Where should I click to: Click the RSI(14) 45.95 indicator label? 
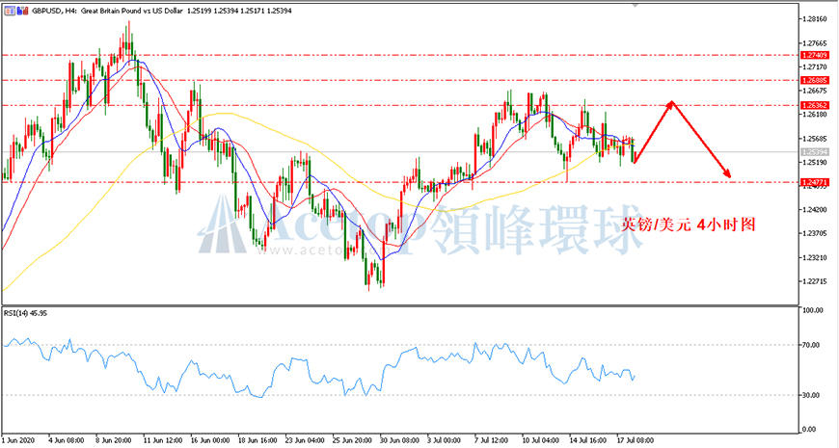point(26,313)
